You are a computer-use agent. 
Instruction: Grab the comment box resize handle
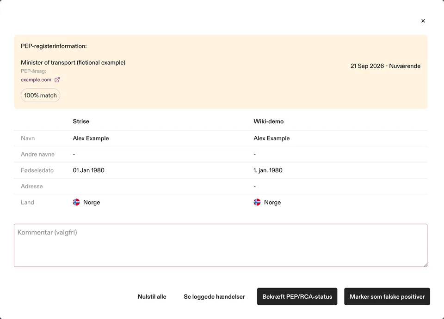[425, 265]
